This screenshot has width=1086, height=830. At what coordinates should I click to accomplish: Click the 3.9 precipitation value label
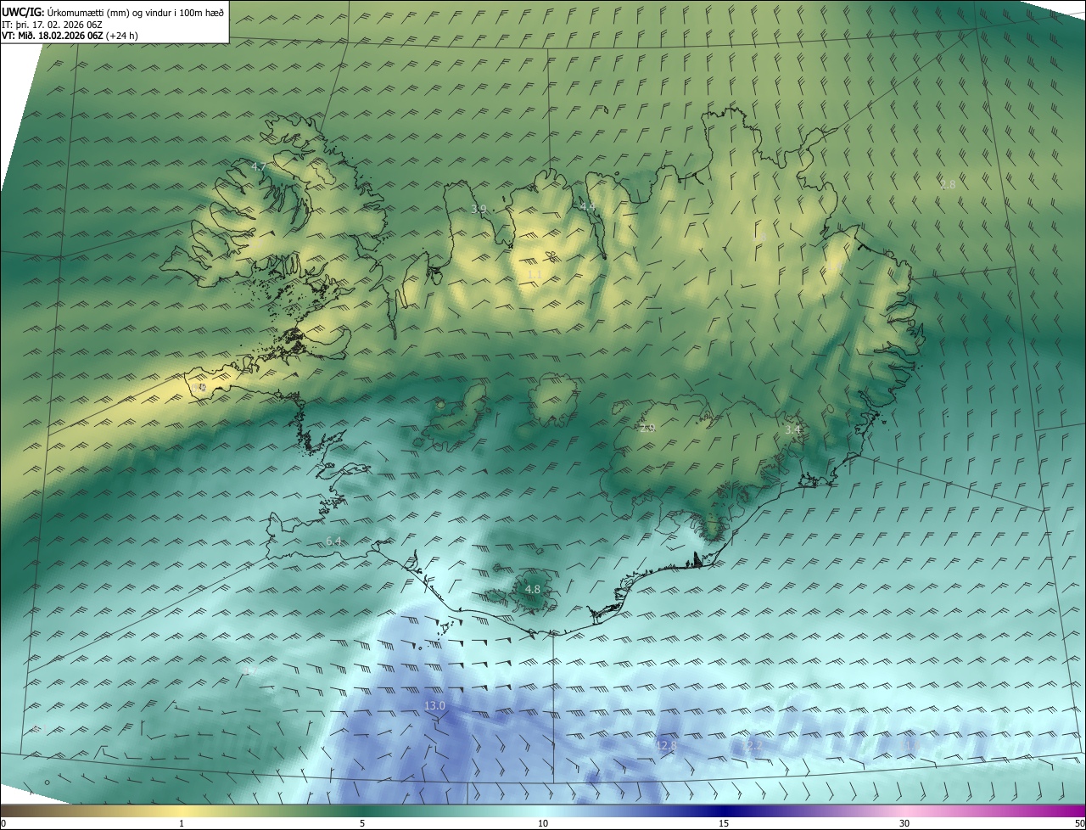479,209
